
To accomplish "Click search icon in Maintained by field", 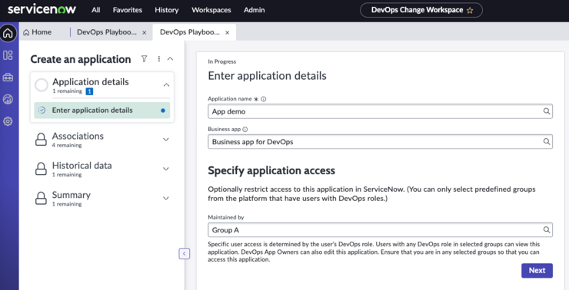I will click(x=547, y=229).
